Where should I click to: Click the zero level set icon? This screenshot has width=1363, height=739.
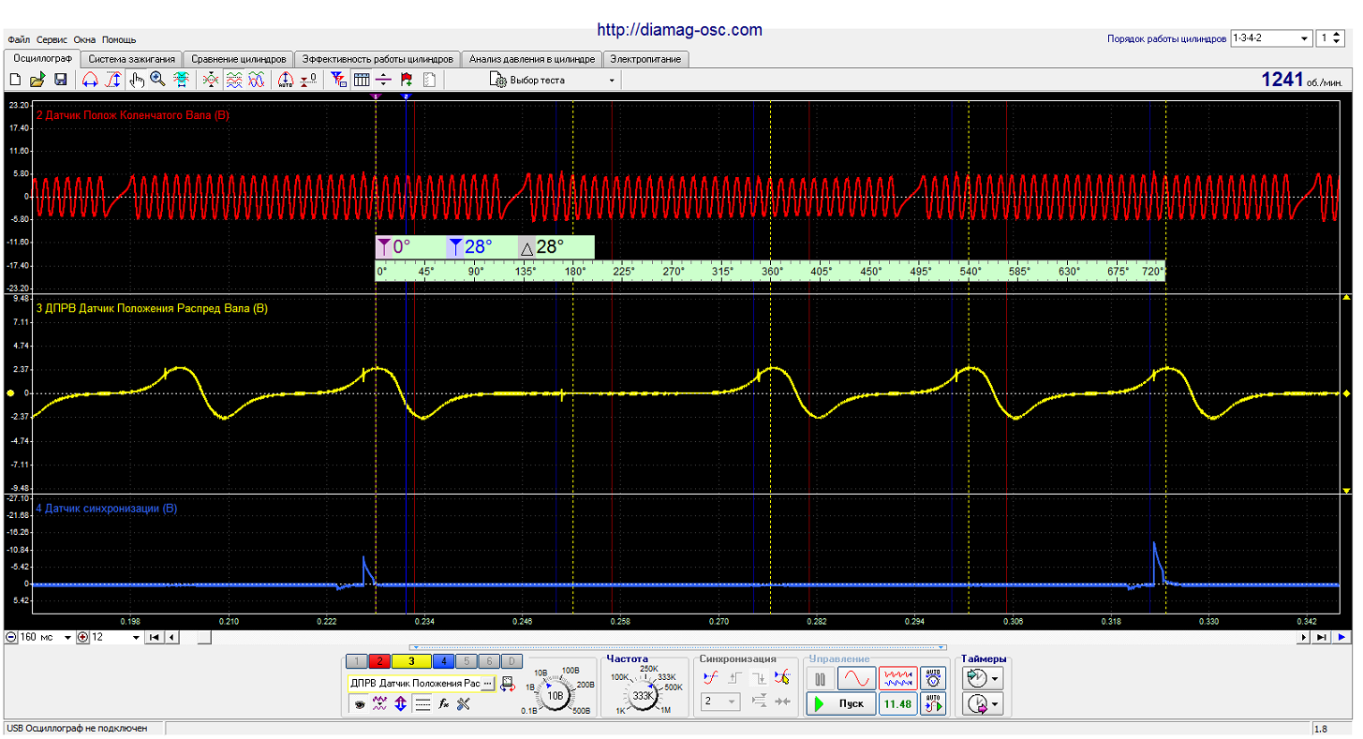tap(309, 80)
